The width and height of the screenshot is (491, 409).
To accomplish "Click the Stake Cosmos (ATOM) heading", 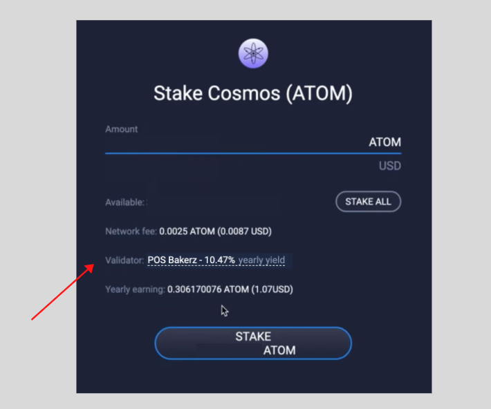I will click(x=253, y=93).
